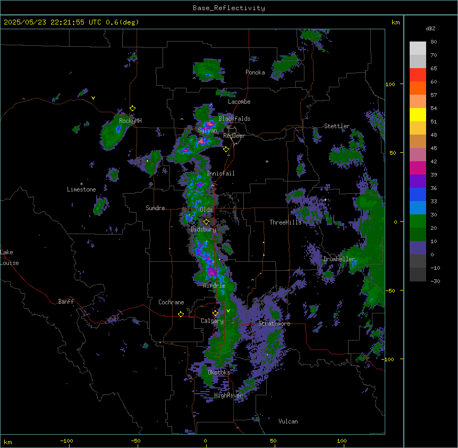Screen dimensions: 458x448
Task: Click the dBZ legend heading
Action: (430, 28)
